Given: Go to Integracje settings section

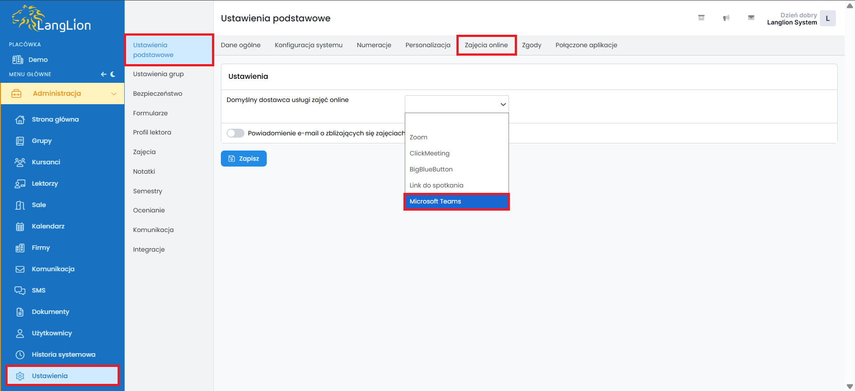Looking at the screenshot, I should click(x=149, y=249).
